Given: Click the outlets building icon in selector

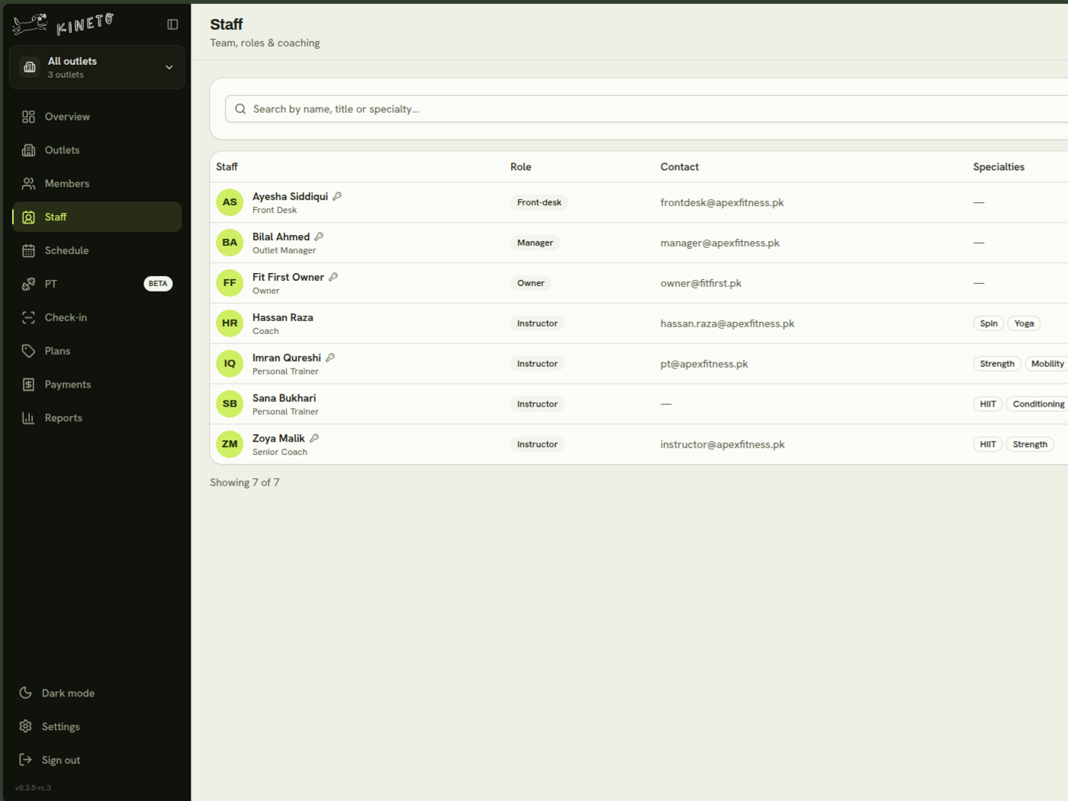Looking at the screenshot, I should tap(30, 67).
